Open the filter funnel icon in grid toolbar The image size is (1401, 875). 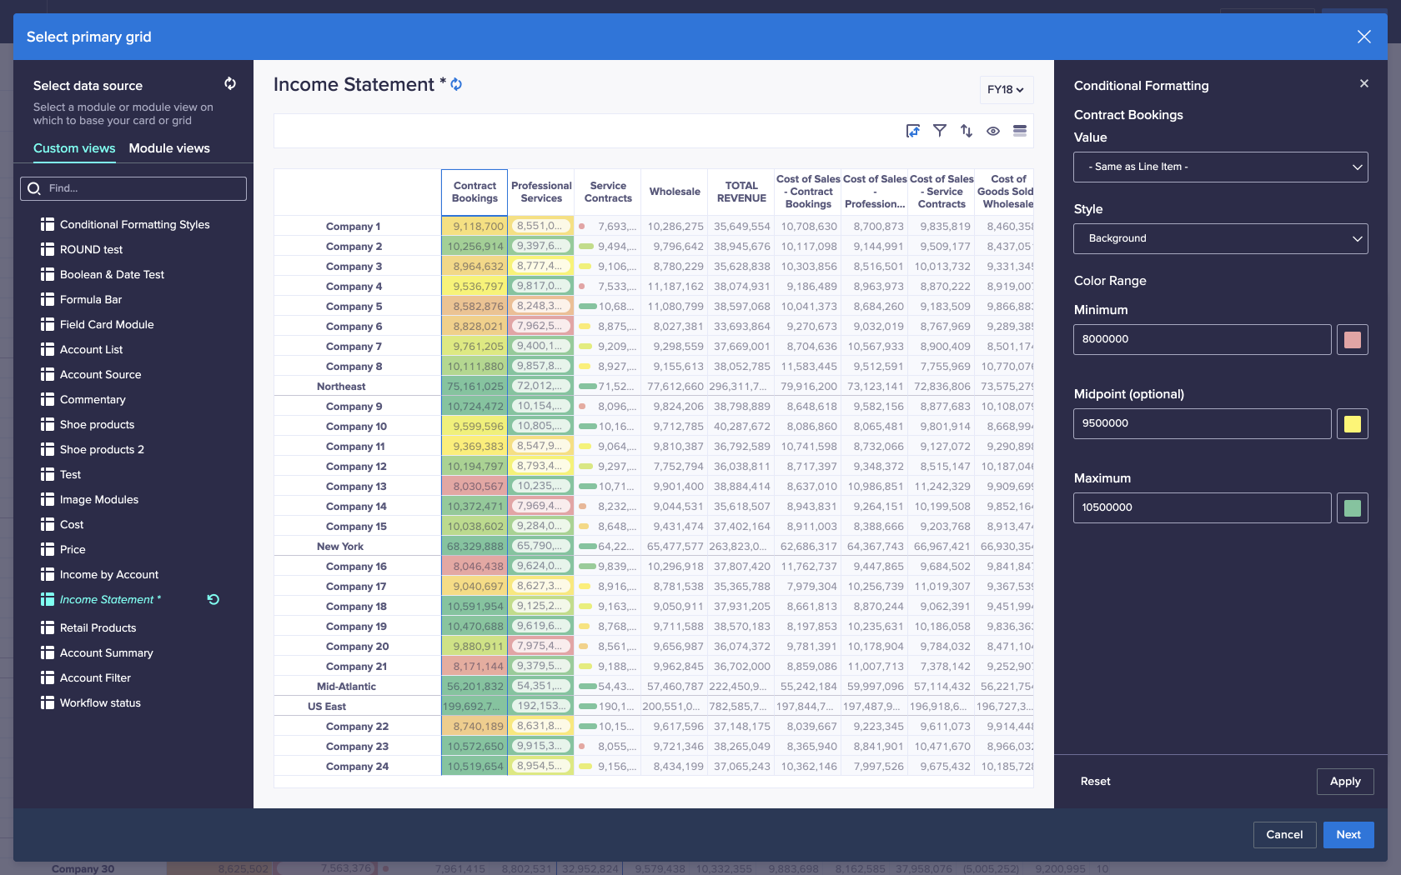click(x=940, y=131)
